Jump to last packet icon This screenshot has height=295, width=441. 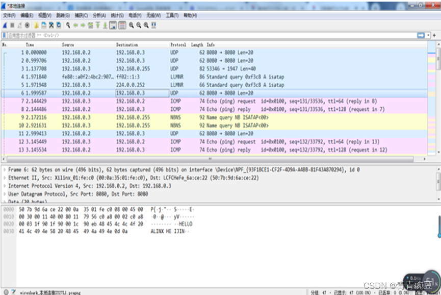tap(105, 26)
